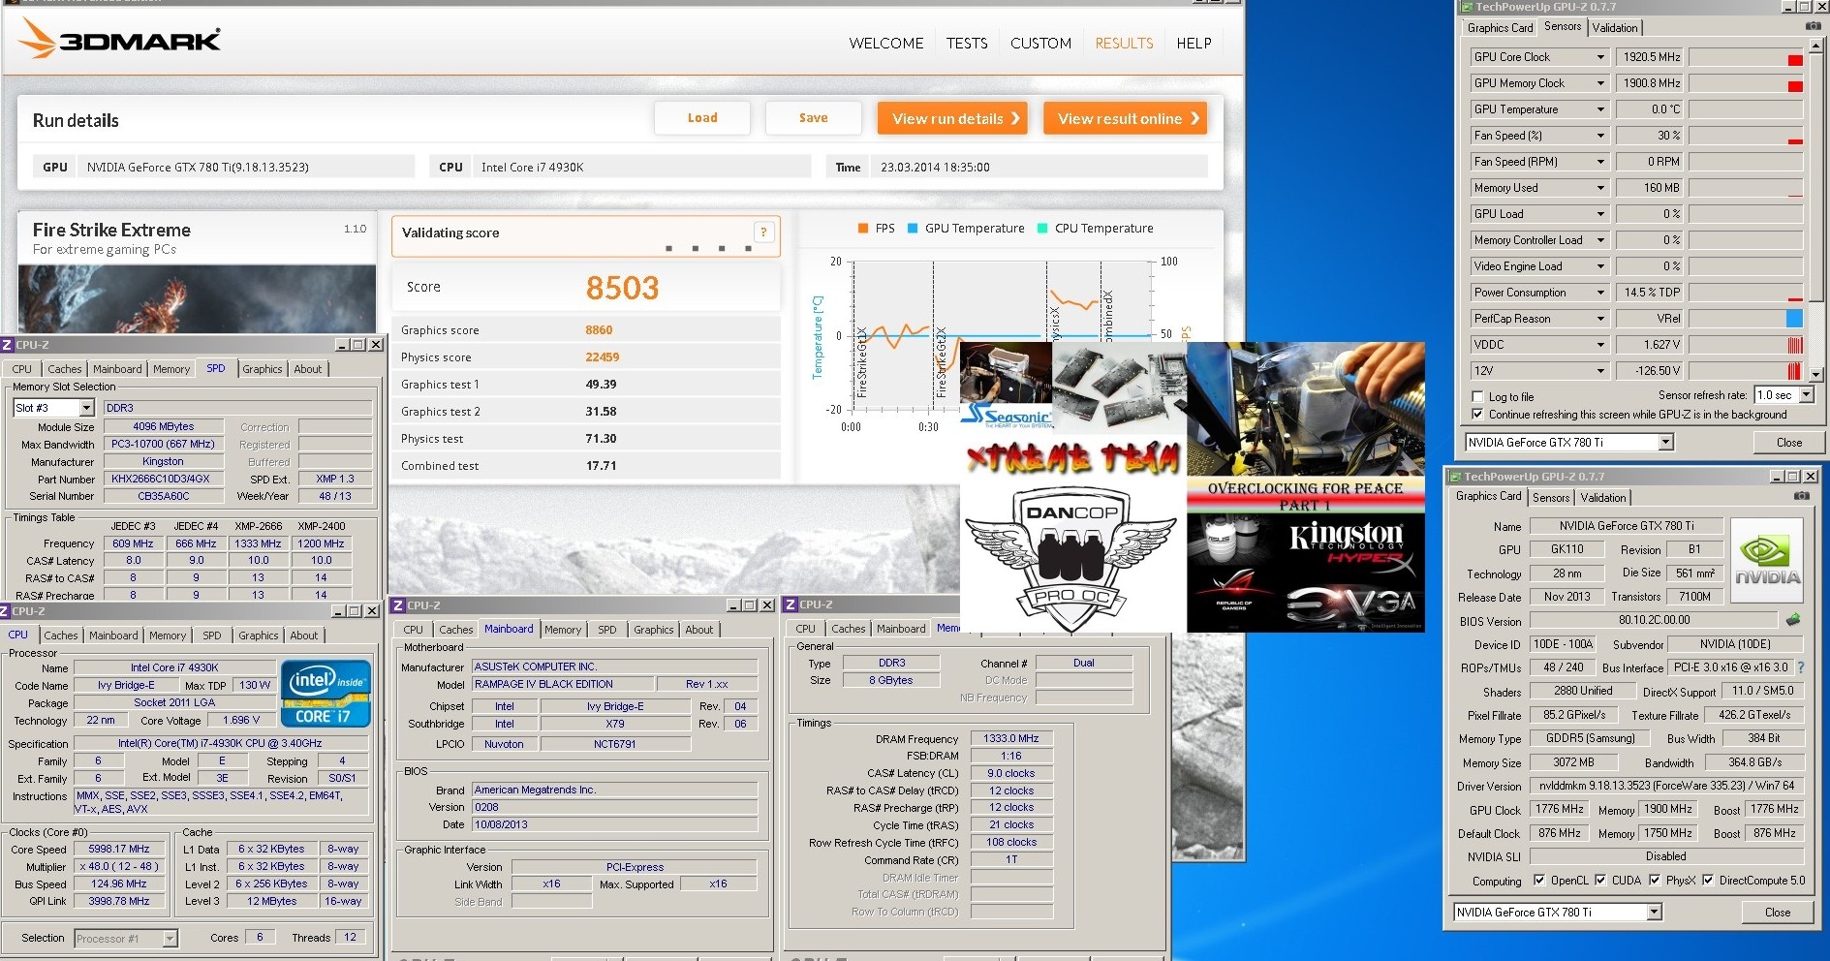This screenshot has height=961, width=1830.
Task: Click the NVIDIA logo in GPU-Z
Action: coord(1767,560)
